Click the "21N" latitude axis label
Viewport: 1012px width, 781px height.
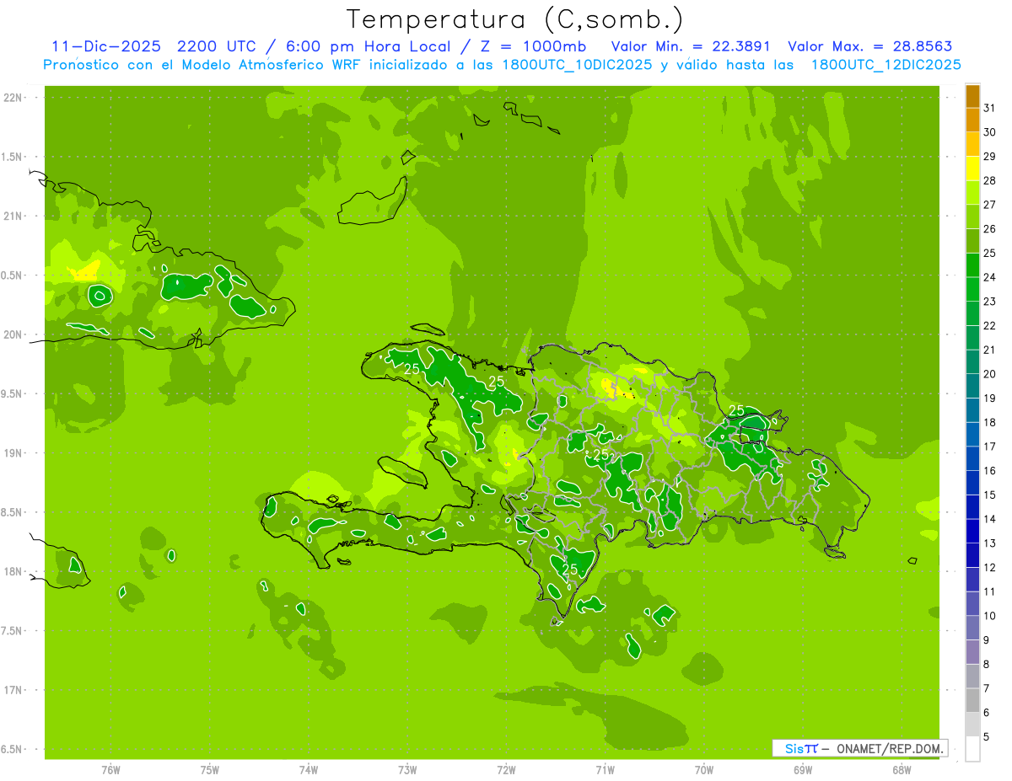[14, 216]
